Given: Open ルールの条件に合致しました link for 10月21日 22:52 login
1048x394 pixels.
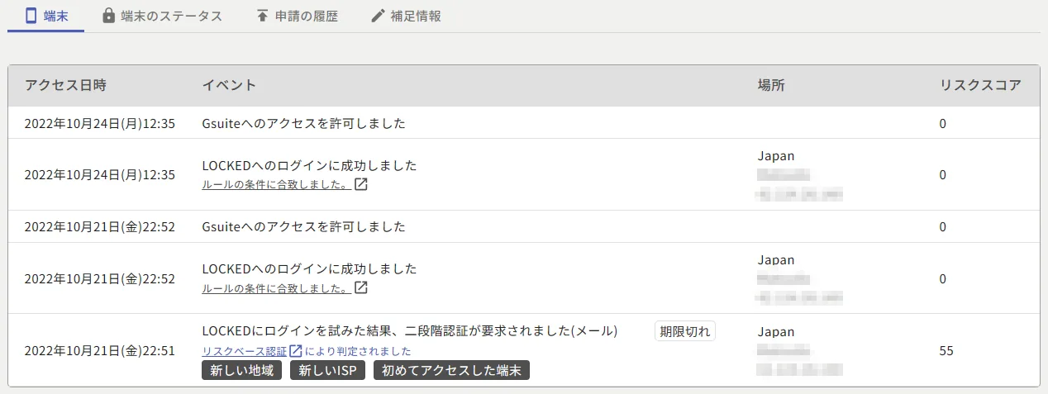Looking at the screenshot, I should pos(277,287).
